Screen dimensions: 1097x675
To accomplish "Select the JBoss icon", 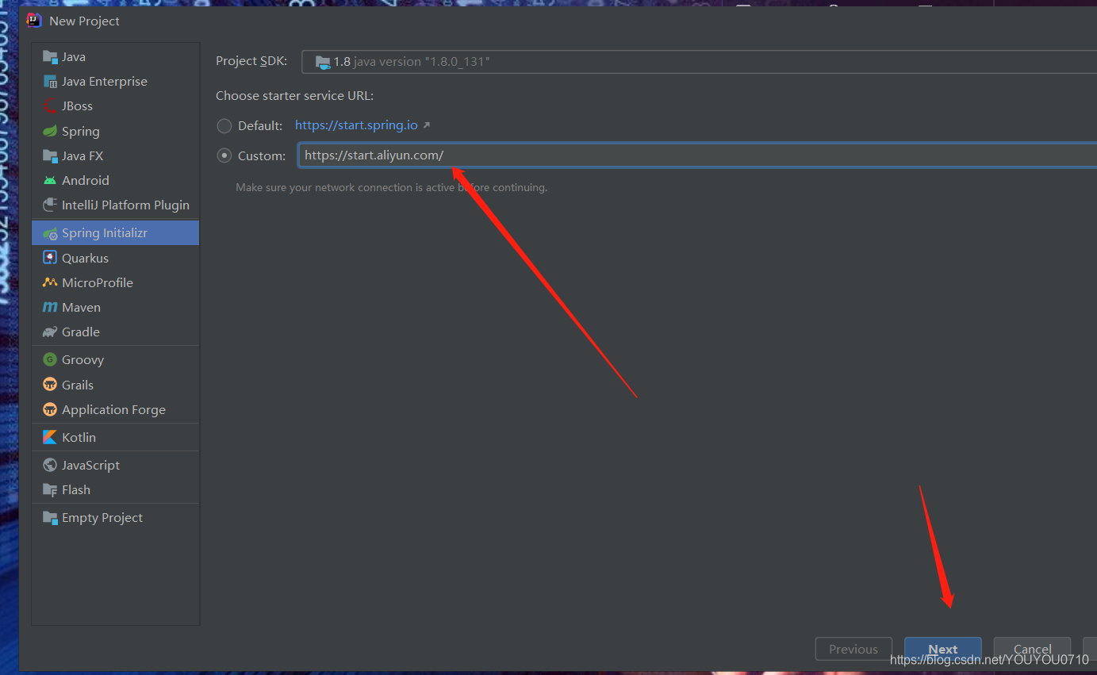I will [x=50, y=106].
